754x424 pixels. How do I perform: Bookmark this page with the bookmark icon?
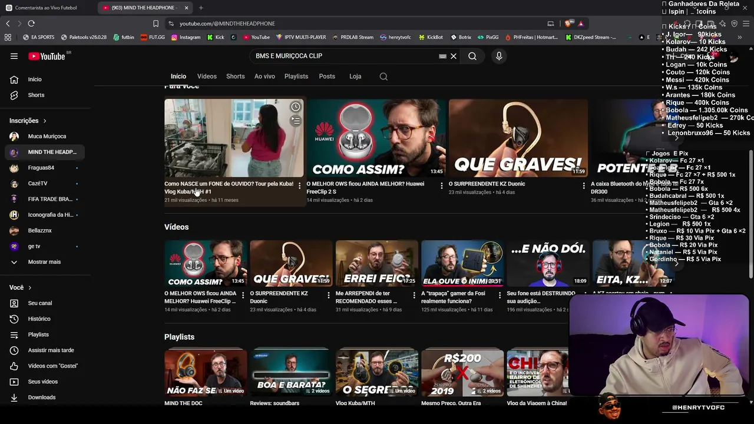[x=156, y=24]
